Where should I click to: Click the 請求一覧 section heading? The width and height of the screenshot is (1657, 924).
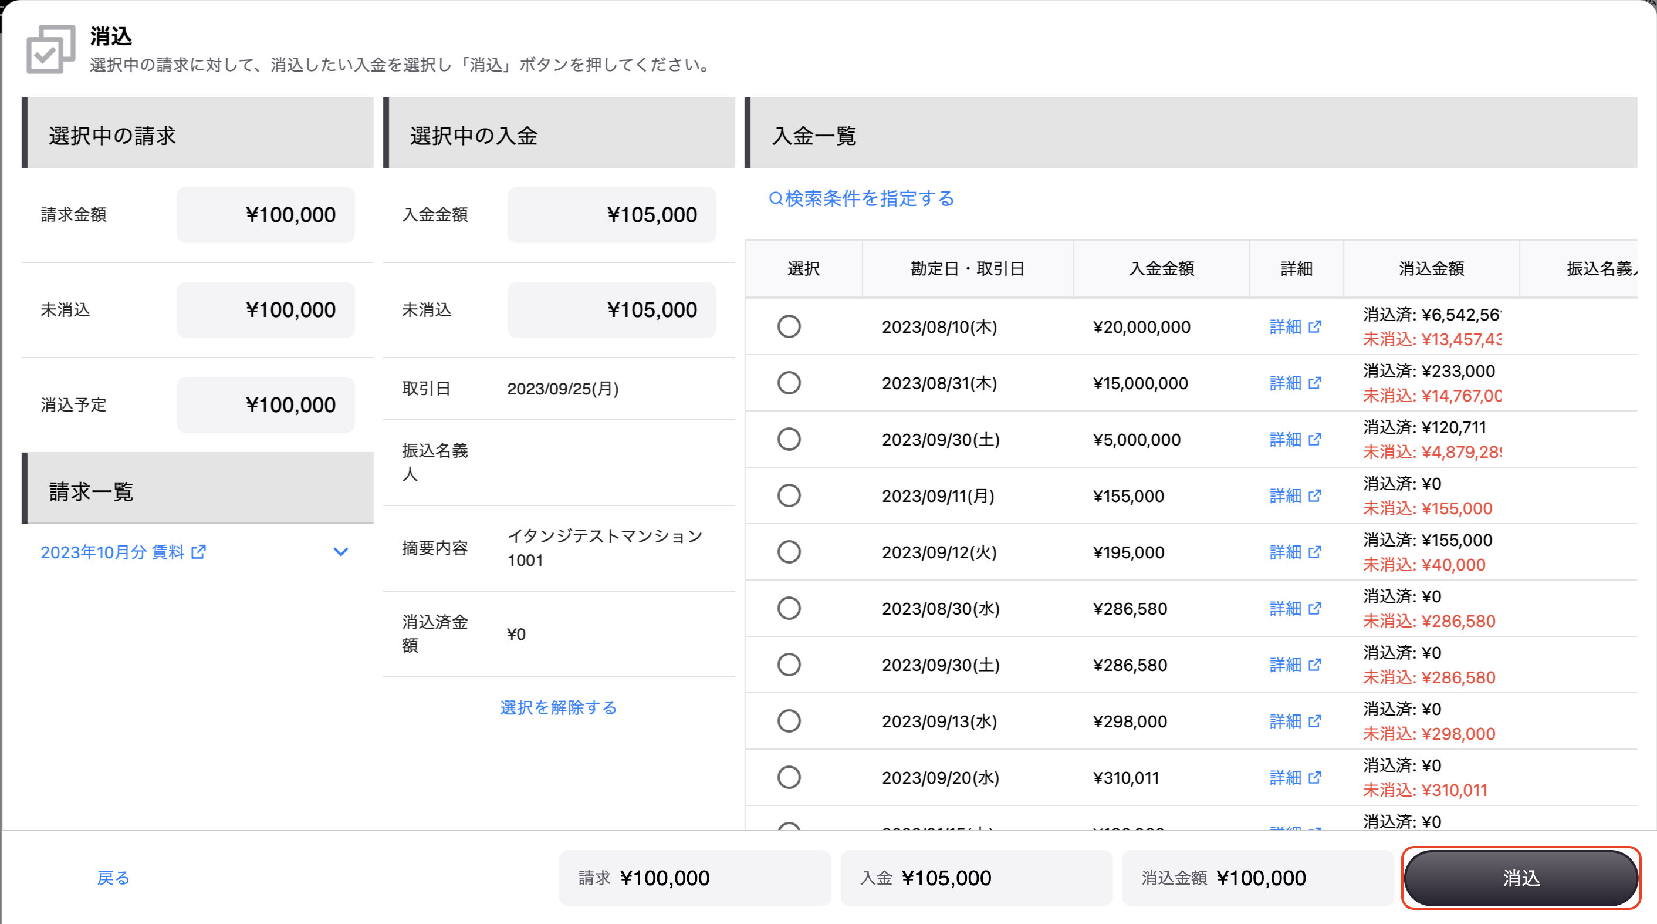tap(92, 493)
